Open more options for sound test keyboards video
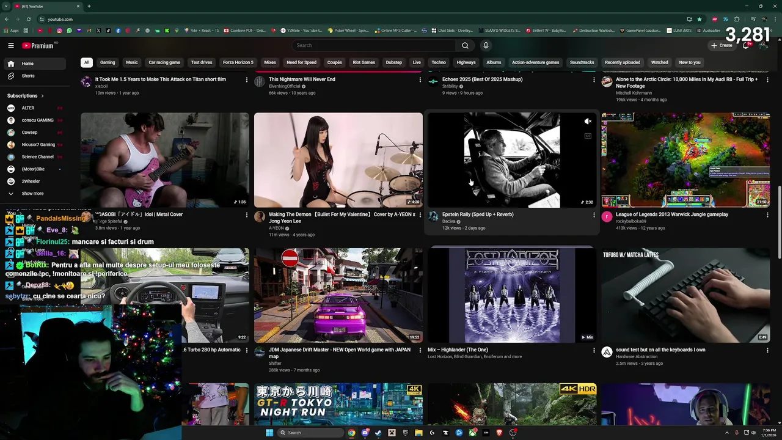Screen dimensions: 782x440 (x=767, y=350)
